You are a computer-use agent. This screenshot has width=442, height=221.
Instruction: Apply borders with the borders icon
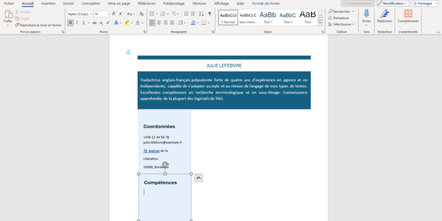pos(204,23)
